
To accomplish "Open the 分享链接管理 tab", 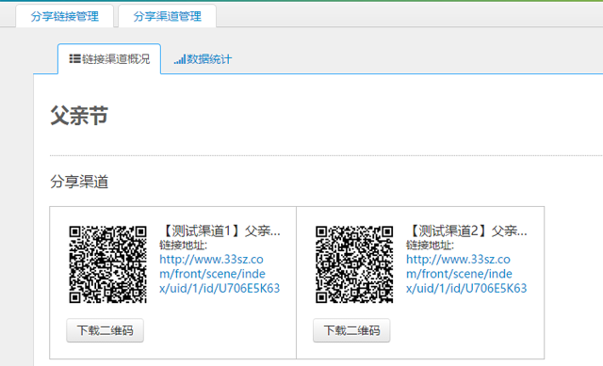I will (65, 16).
